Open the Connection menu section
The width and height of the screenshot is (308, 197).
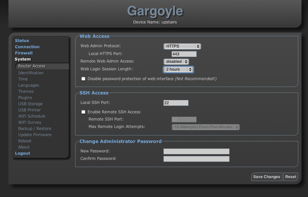(27, 47)
